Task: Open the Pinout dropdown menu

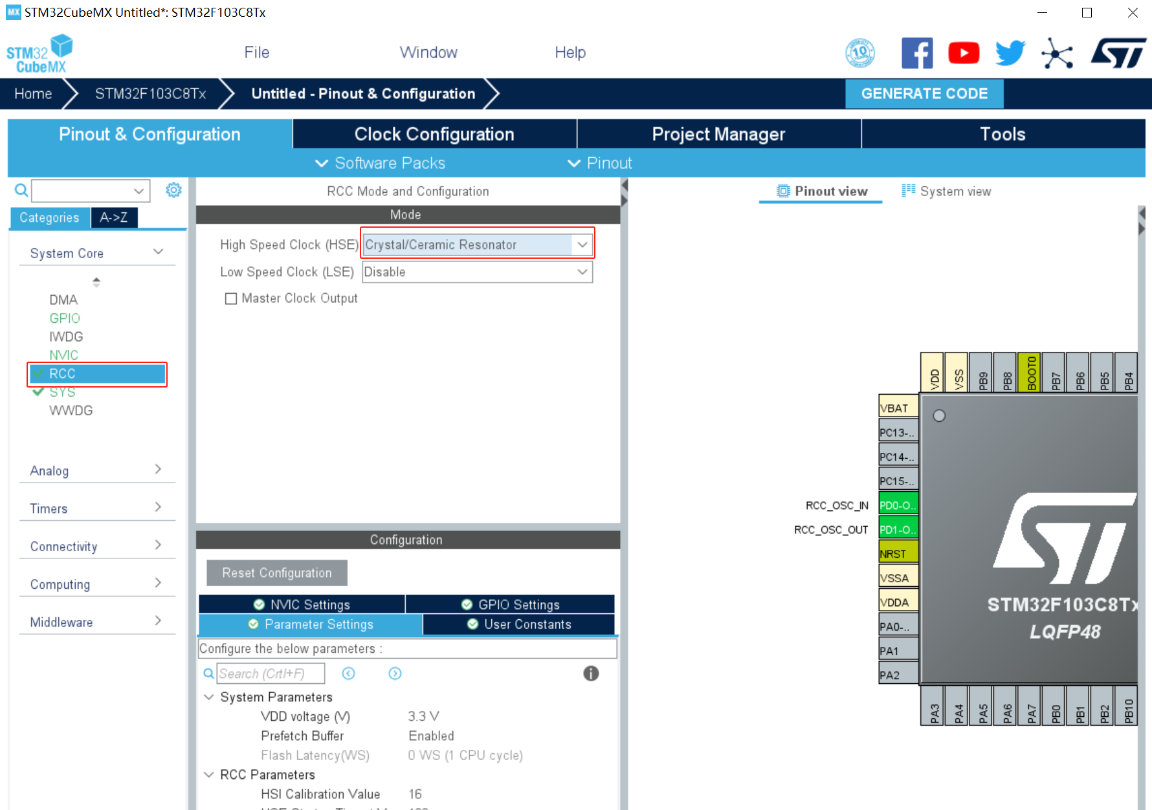Action: pos(599,163)
